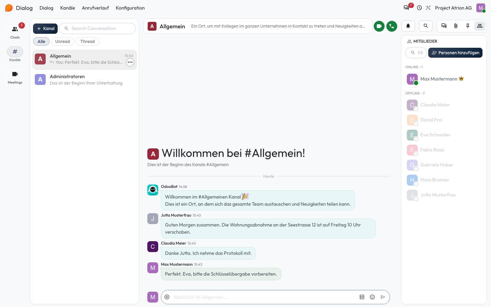The height and width of the screenshot is (307, 491).
Task: Add attachment with plus icon in composer
Action: [x=167, y=297]
